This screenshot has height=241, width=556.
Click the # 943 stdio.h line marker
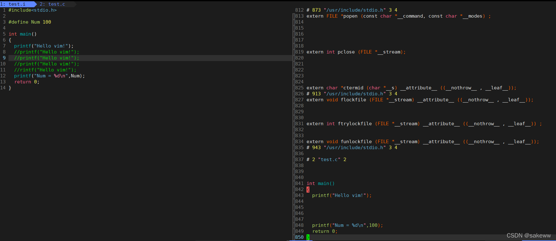(x=352, y=148)
